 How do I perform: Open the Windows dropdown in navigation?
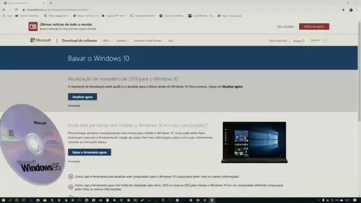[122, 41]
